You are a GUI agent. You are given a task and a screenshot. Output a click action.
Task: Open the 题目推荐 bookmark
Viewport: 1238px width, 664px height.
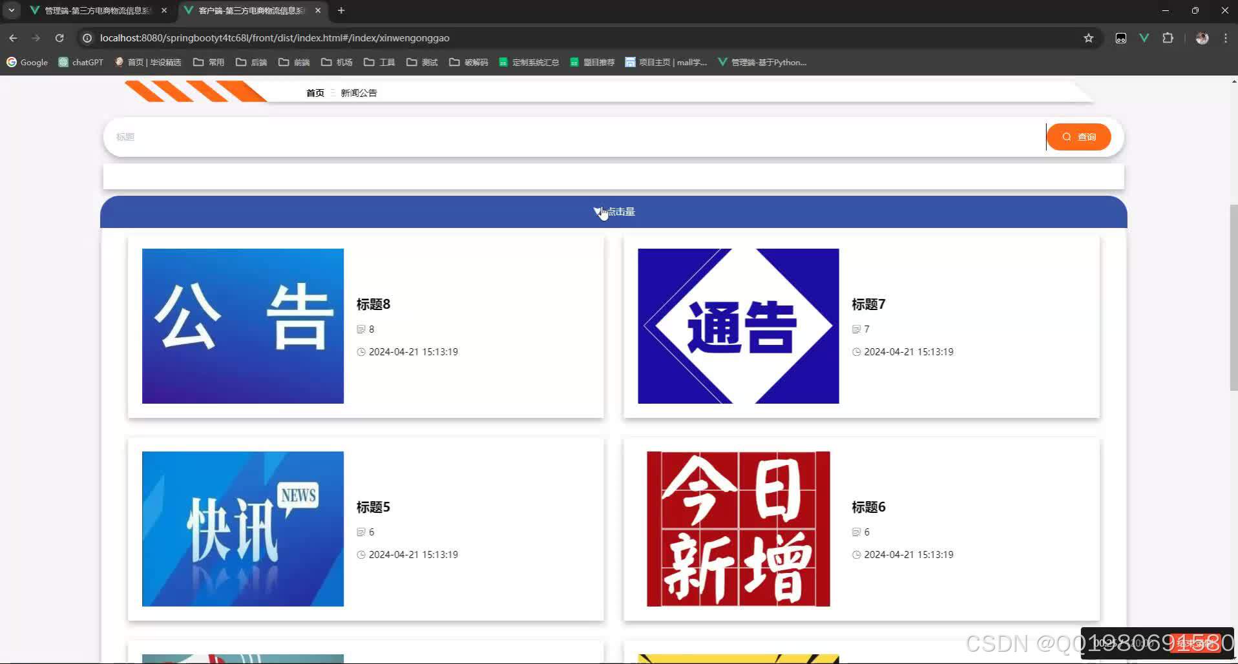pyautogui.click(x=592, y=62)
